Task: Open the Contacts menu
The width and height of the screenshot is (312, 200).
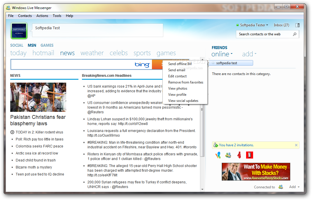Action: point(25,16)
